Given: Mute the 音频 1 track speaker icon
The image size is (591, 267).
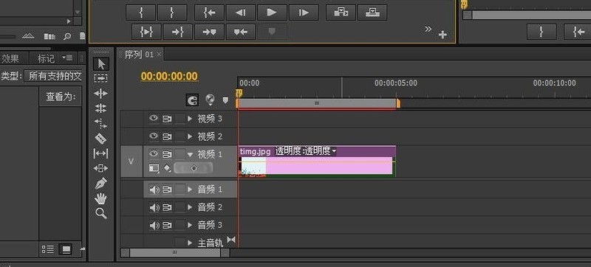Looking at the screenshot, I should pos(154,190).
